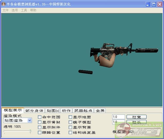Switch to the 武器起点 tab
This screenshot has width=164, height=139.
(83, 111)
